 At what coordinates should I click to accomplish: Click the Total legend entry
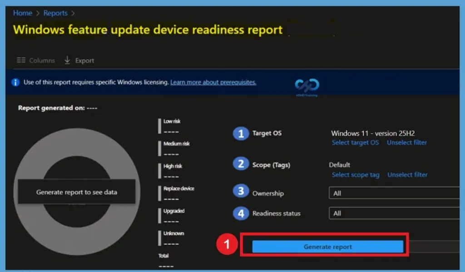coord(166,261)
